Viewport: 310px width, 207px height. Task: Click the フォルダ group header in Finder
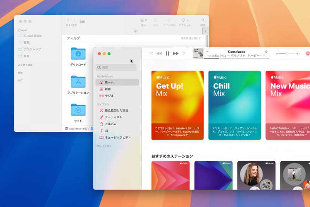point(73,38)
